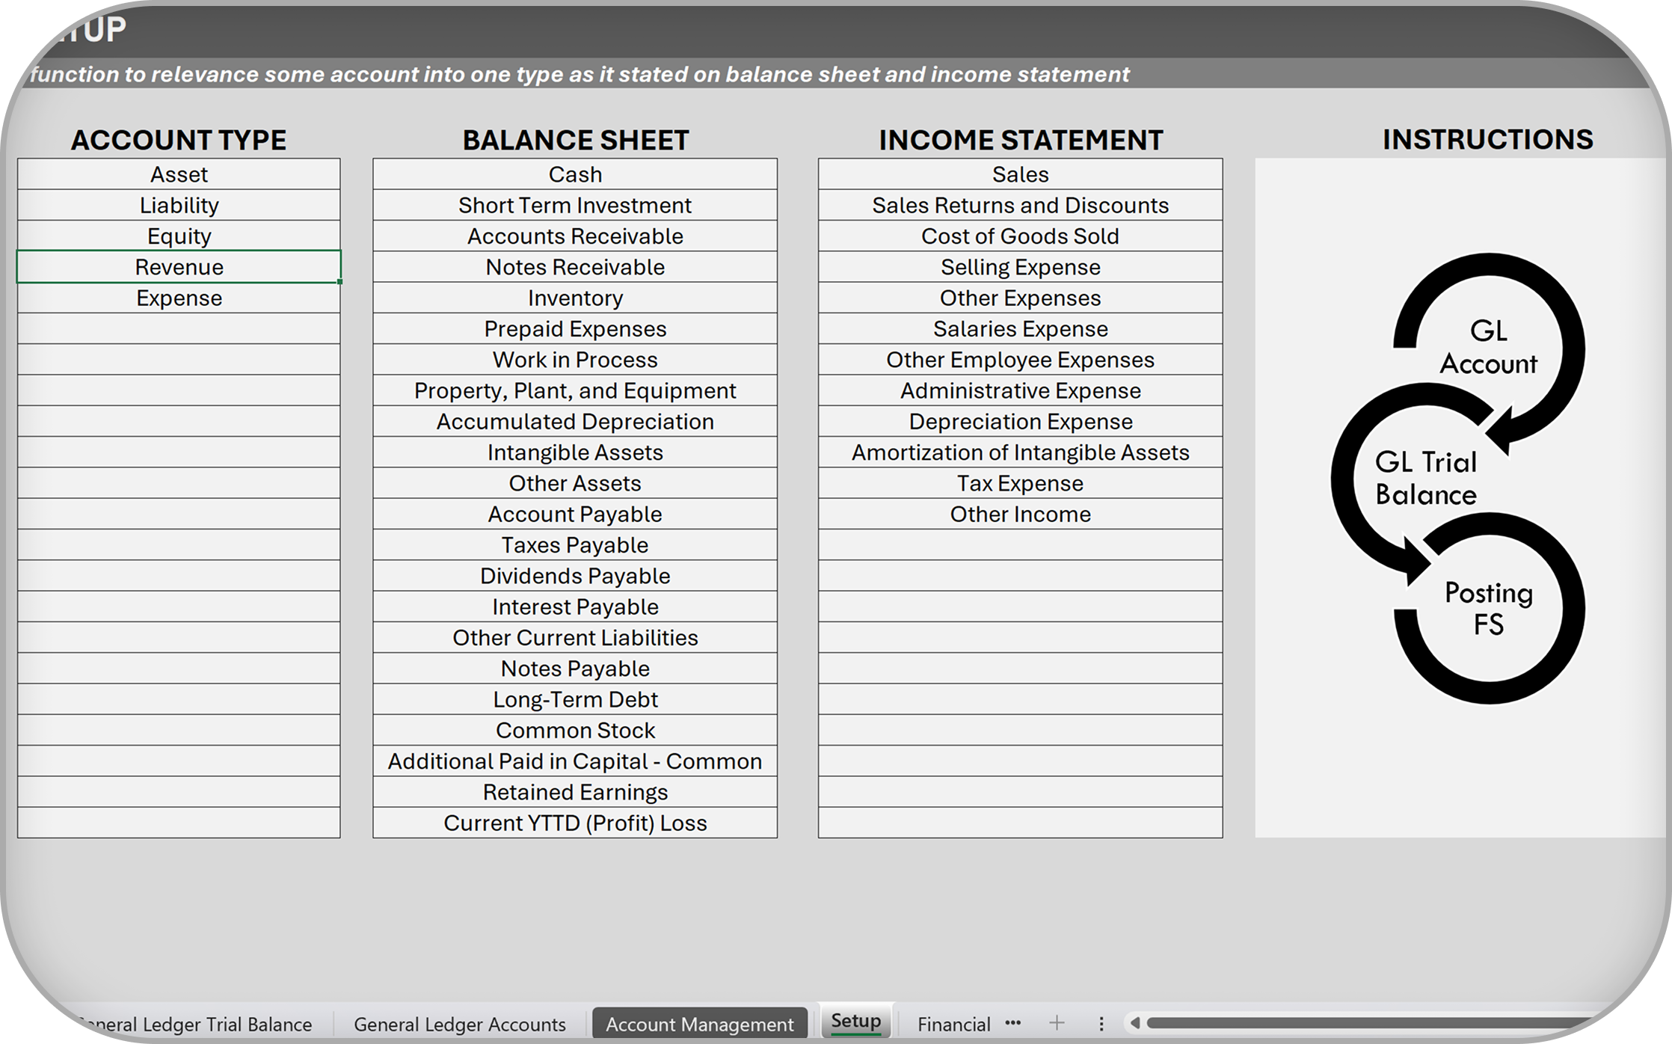Add a new sheet with plus icon
This screenshot has height=1044, width=1672.
1057,1023
